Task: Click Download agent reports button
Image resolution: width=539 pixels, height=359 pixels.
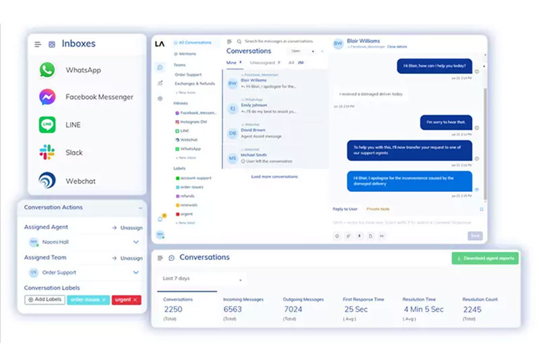Action: [x=485, y=258]
